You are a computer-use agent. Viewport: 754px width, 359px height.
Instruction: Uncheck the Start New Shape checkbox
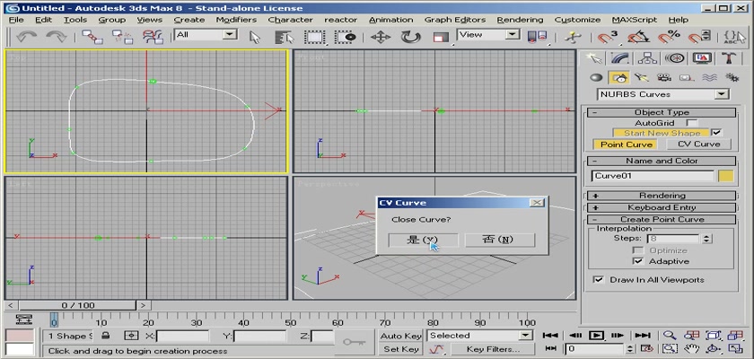(x=716, y=133)
